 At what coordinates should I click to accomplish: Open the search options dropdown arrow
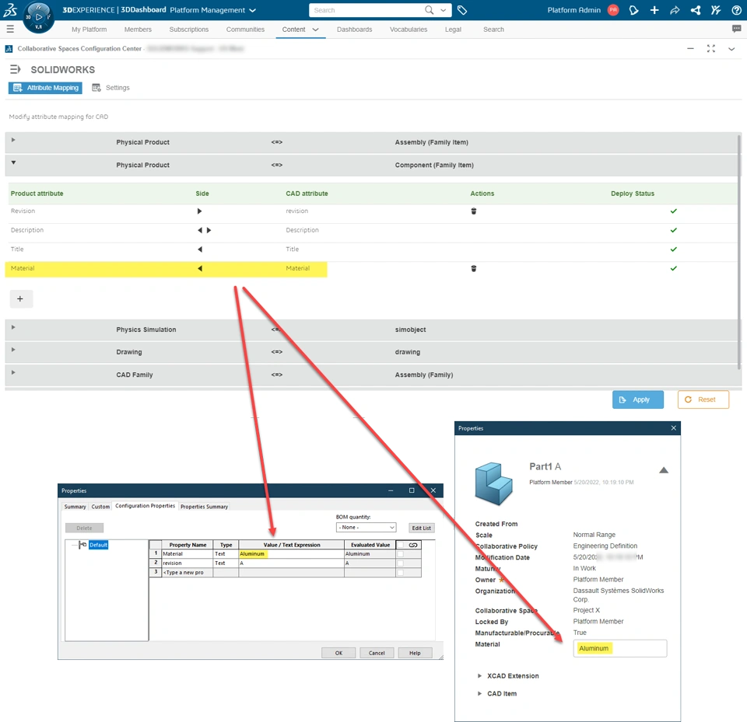443,10
